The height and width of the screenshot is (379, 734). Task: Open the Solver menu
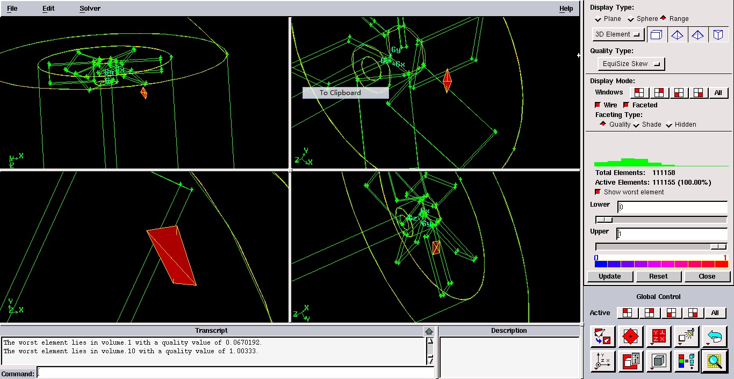(x=90, y=9)
